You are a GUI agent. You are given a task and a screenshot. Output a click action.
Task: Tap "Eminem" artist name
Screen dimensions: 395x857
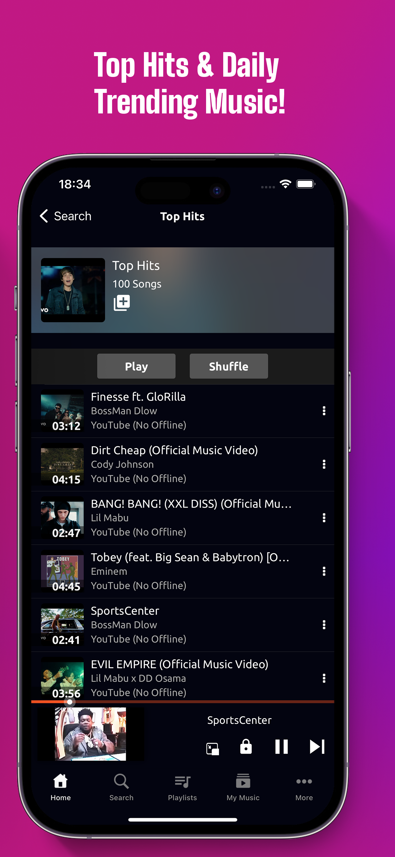click(x=109, y=572)
